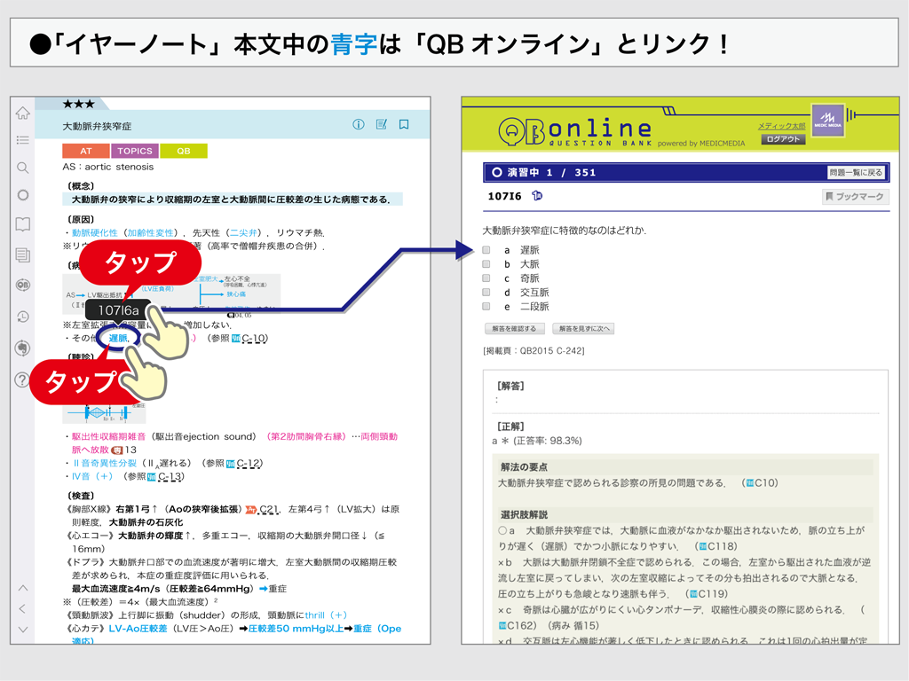909x681 pixels.
Task: Click the 重症（Ope link text
Action: [377, 629]
